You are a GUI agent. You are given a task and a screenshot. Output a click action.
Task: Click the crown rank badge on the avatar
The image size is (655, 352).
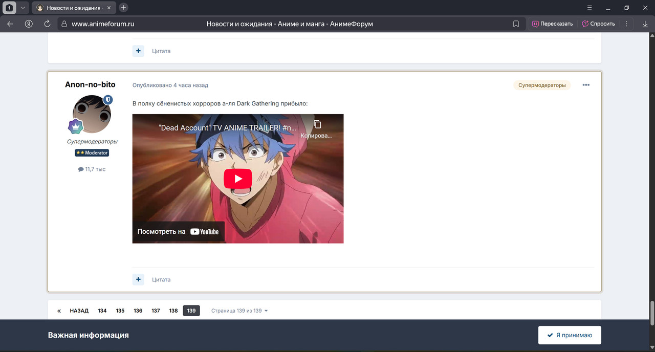[76, 126]
